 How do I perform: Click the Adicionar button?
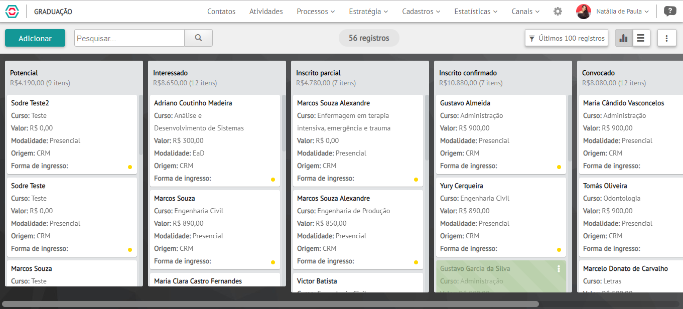(35, 38)
